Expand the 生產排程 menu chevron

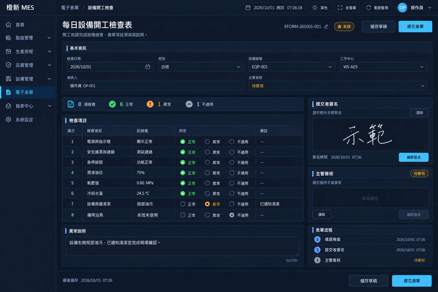pyautogui.click(x=49, y=51)
